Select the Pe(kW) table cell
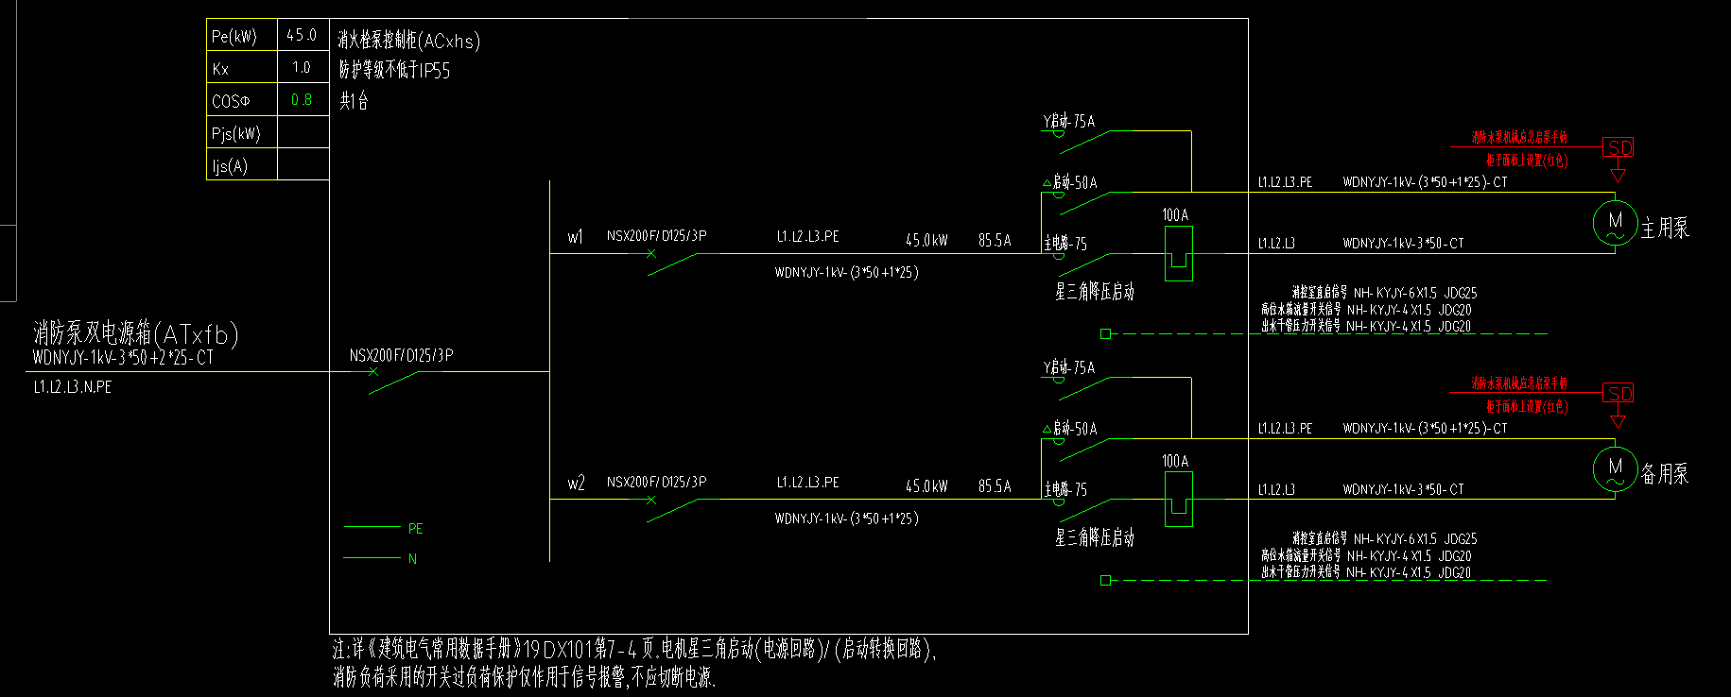Image resolution: width=1731 pixels, height=697 pixels. click(242, 35)
